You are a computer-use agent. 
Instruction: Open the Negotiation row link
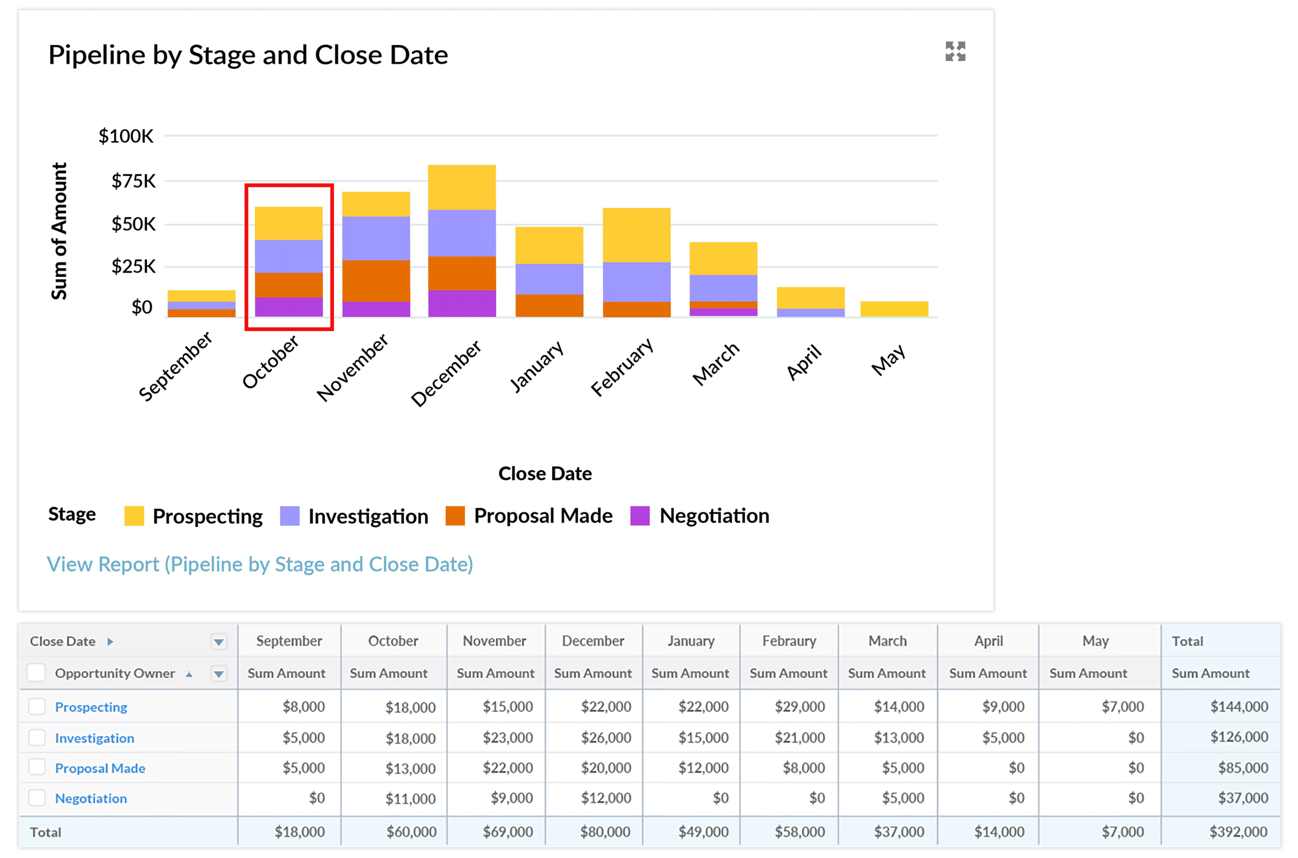coord(91,798)
